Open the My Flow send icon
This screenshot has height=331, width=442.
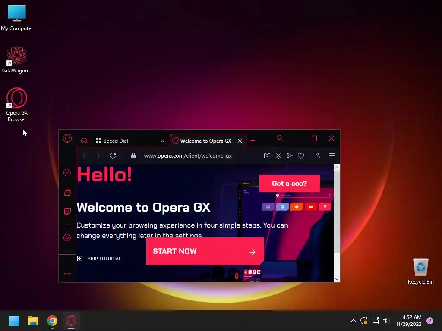[290, 156]
